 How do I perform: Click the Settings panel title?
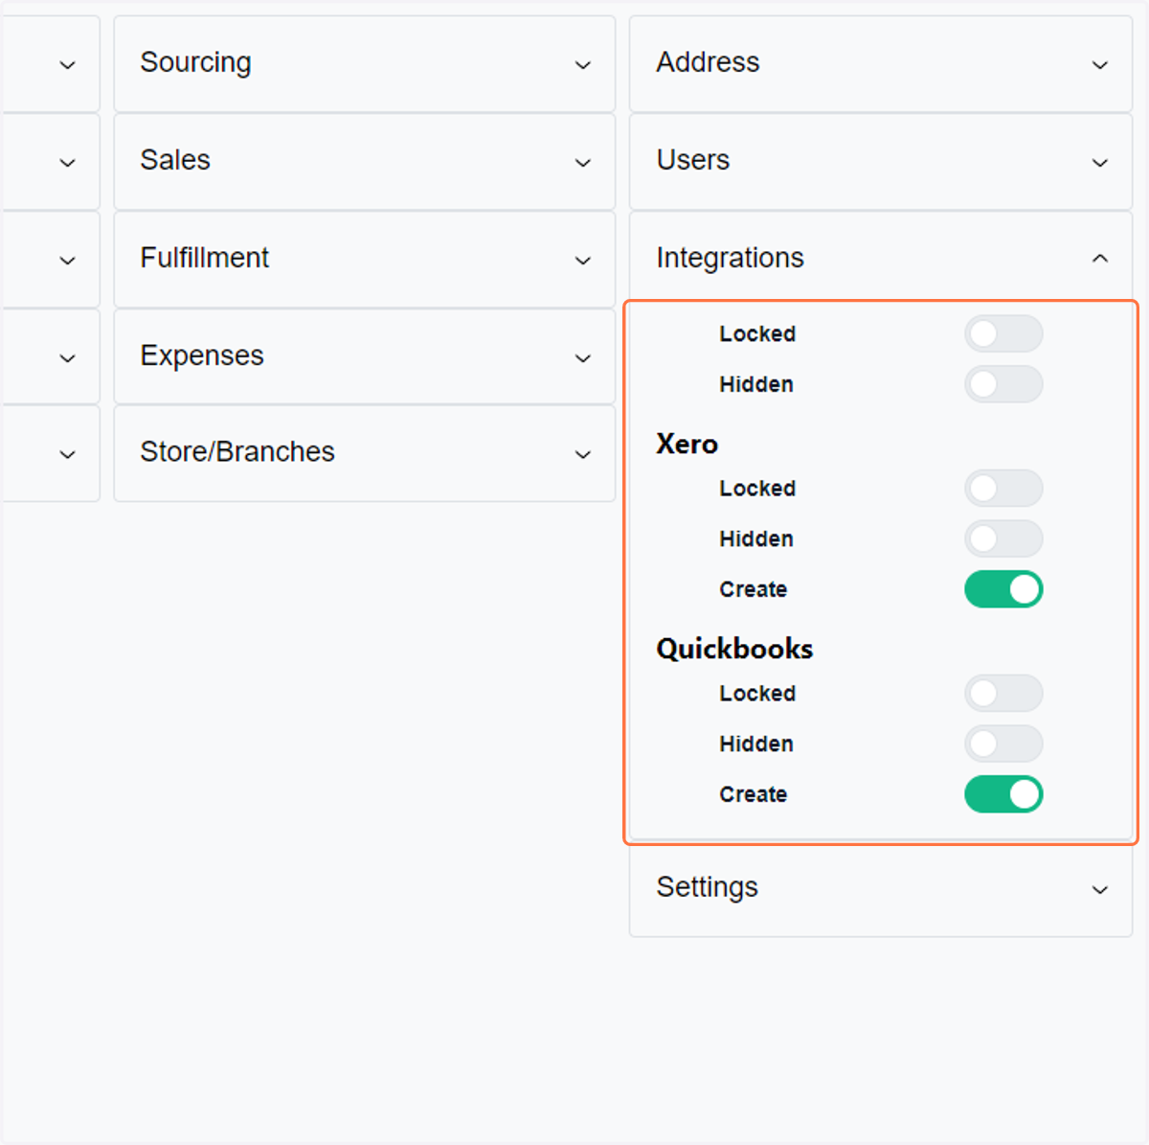[707, 887]
